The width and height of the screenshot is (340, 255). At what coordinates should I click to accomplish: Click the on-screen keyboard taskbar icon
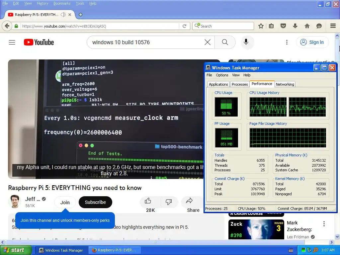[x=291, y=250]
